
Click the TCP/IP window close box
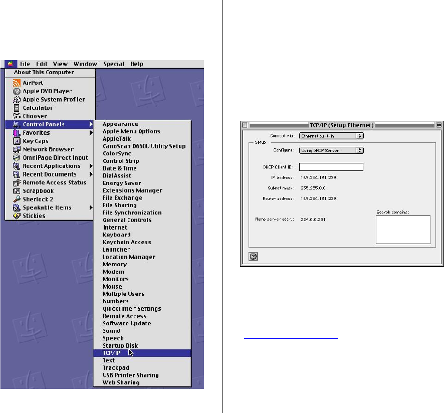(245, 125)
